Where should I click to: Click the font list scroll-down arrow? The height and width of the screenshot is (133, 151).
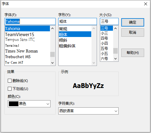click(x=53, y=63)
